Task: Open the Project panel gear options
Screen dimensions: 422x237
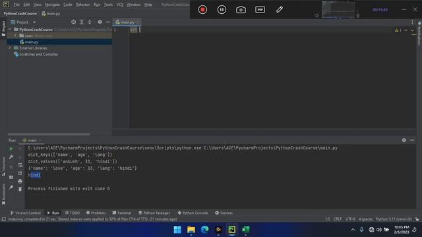Action: [x=100, y=22]
